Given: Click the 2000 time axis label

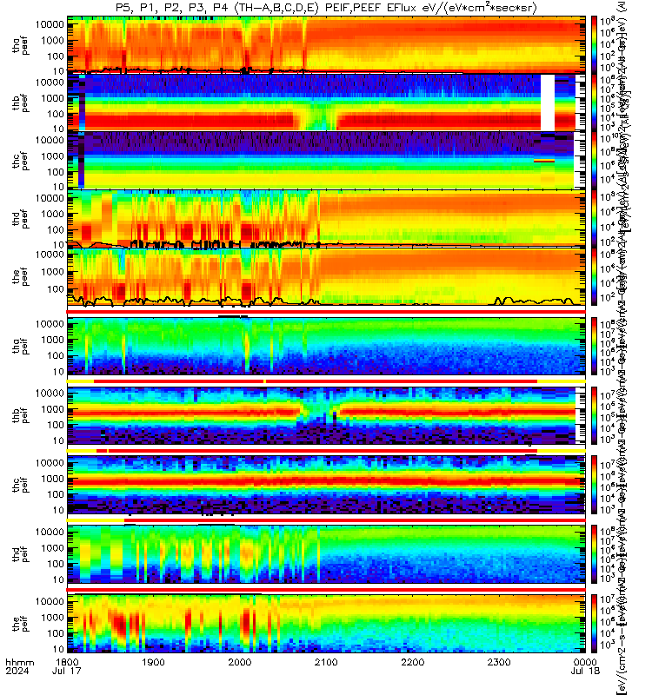Looking at the screenshot, I should pyautogui.click(x=240, y=662).
